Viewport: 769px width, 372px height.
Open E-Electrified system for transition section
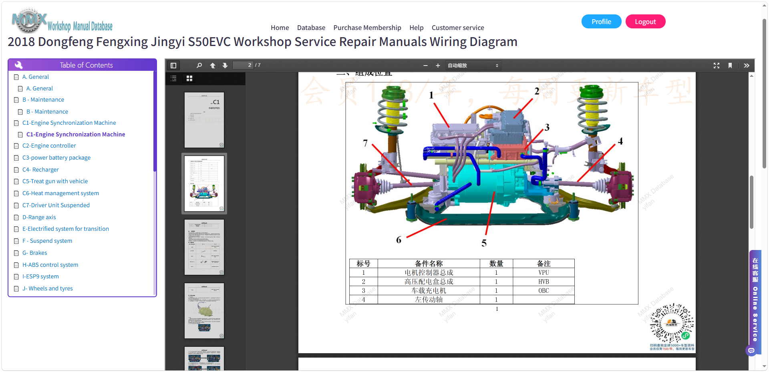[66, 229]
